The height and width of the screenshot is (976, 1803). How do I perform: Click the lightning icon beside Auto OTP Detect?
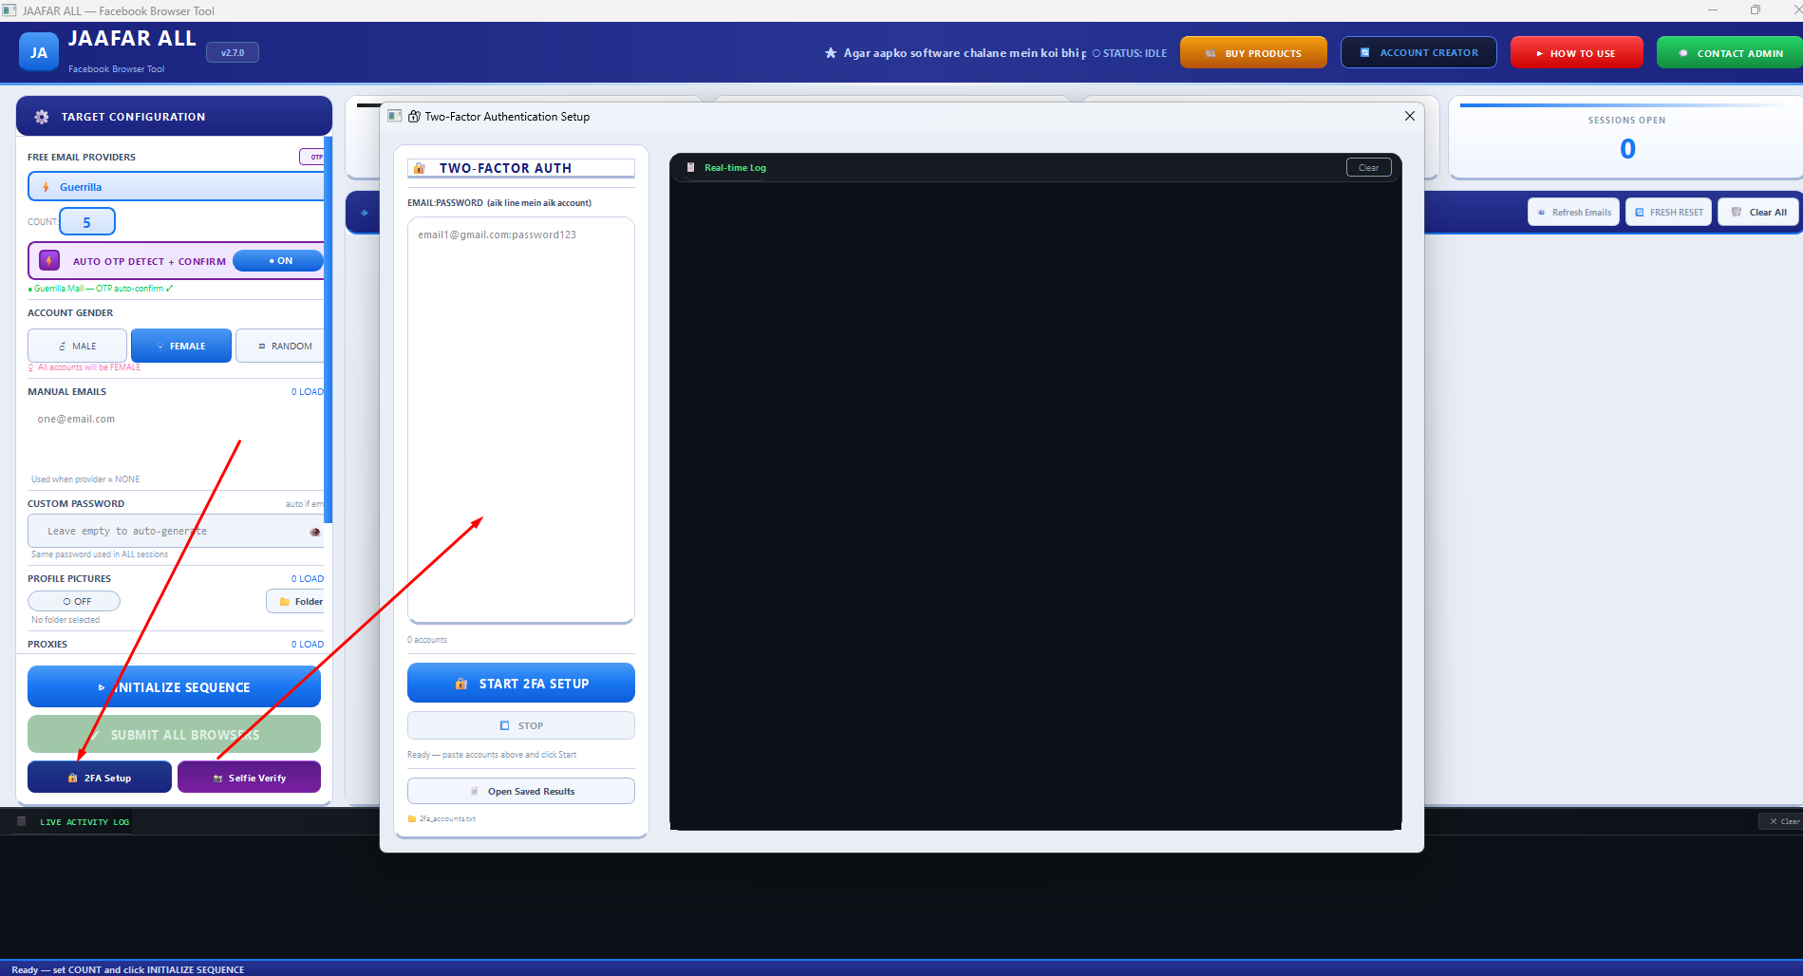point(49,260)
